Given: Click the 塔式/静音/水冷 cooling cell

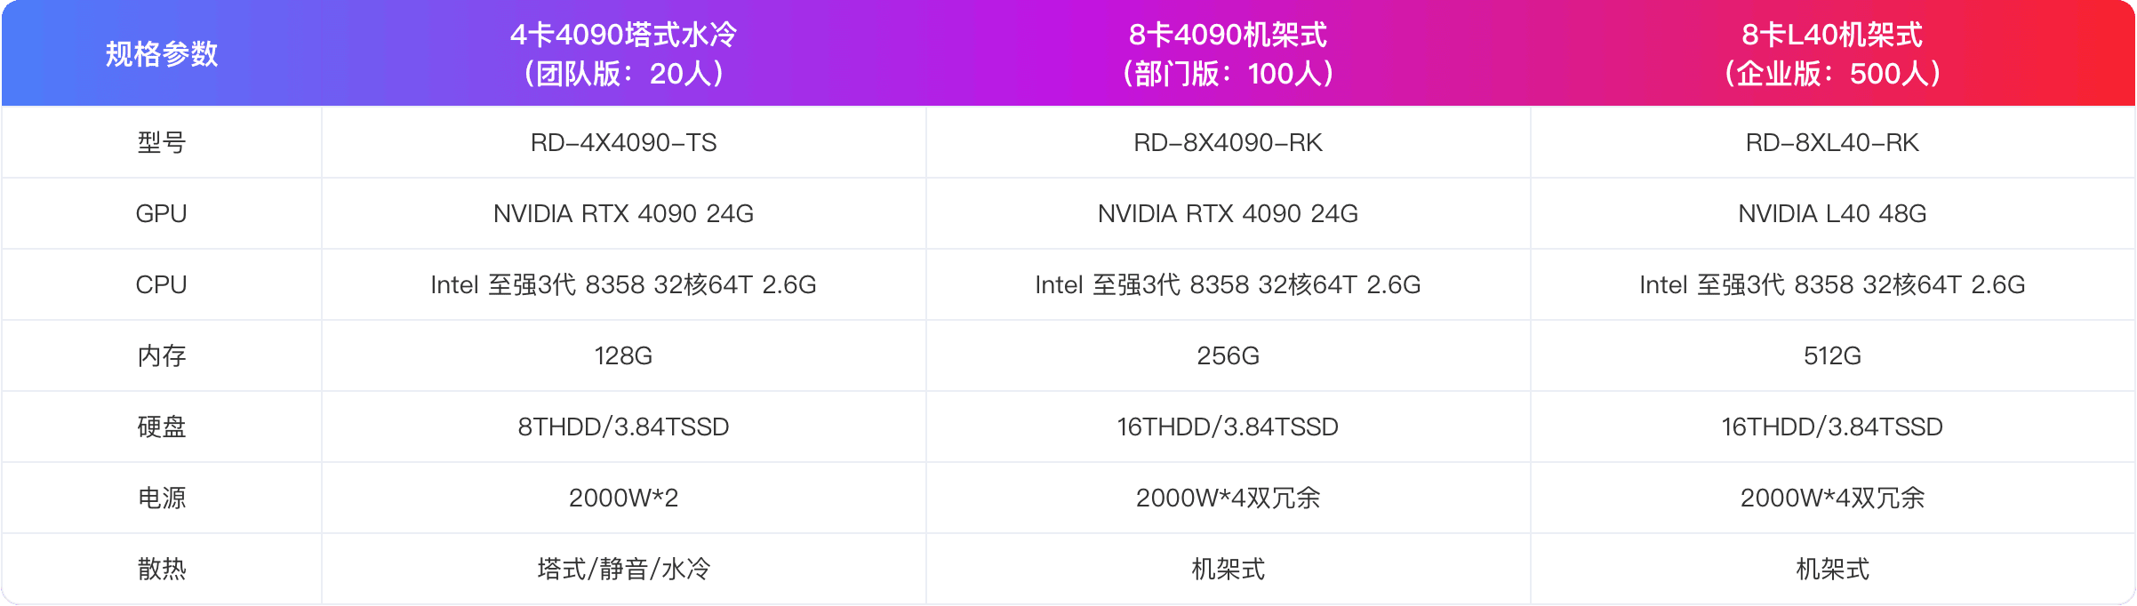Looking at the screenshot, I should 623,569.
